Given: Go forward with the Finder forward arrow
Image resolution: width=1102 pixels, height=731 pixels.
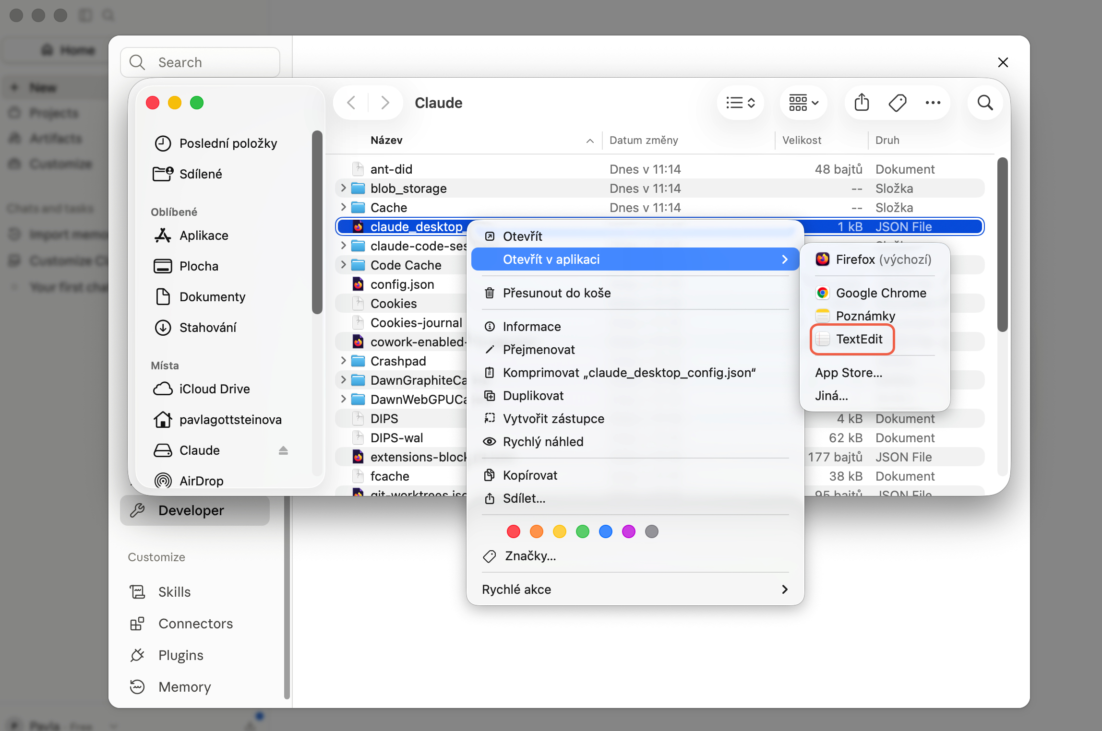Looking at the screenshot, I should click(x=385, y=103).
